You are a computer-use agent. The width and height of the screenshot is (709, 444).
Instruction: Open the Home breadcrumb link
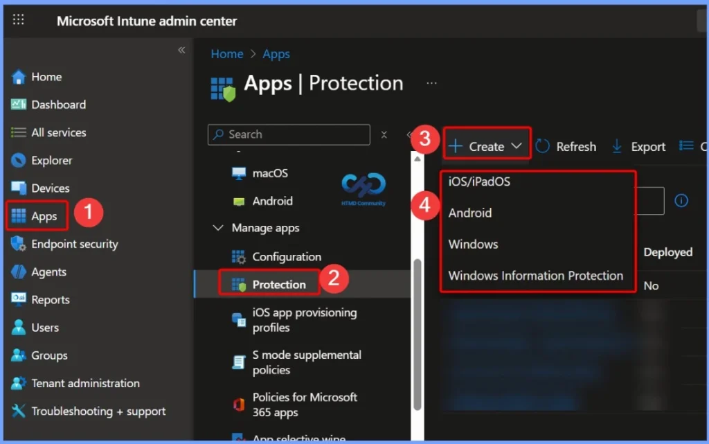pos(227,53)
